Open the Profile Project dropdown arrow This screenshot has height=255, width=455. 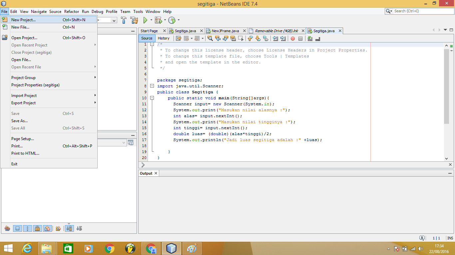(179, 20)
